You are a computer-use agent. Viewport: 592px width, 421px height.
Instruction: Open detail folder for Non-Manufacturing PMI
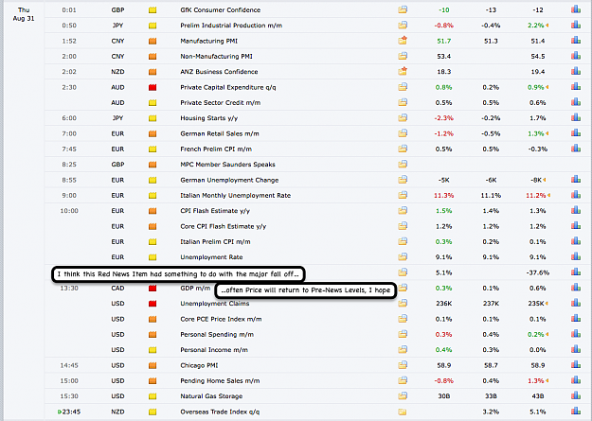[403, 56]
